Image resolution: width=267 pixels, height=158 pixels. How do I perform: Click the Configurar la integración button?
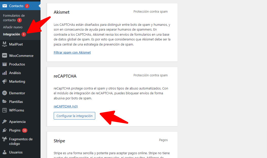click(x=74, y=116)
